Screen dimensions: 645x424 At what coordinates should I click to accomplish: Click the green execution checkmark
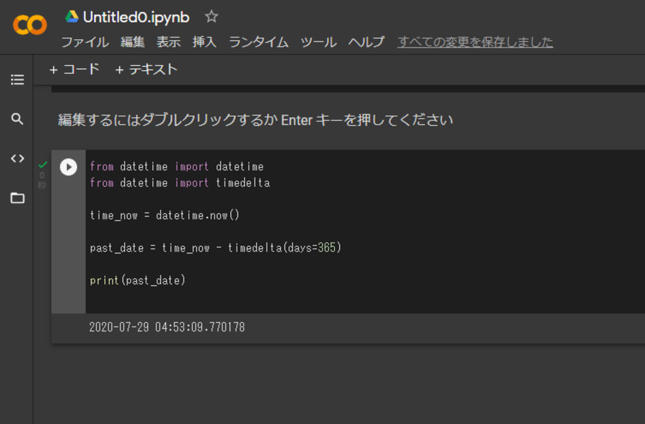click(42, 164)
